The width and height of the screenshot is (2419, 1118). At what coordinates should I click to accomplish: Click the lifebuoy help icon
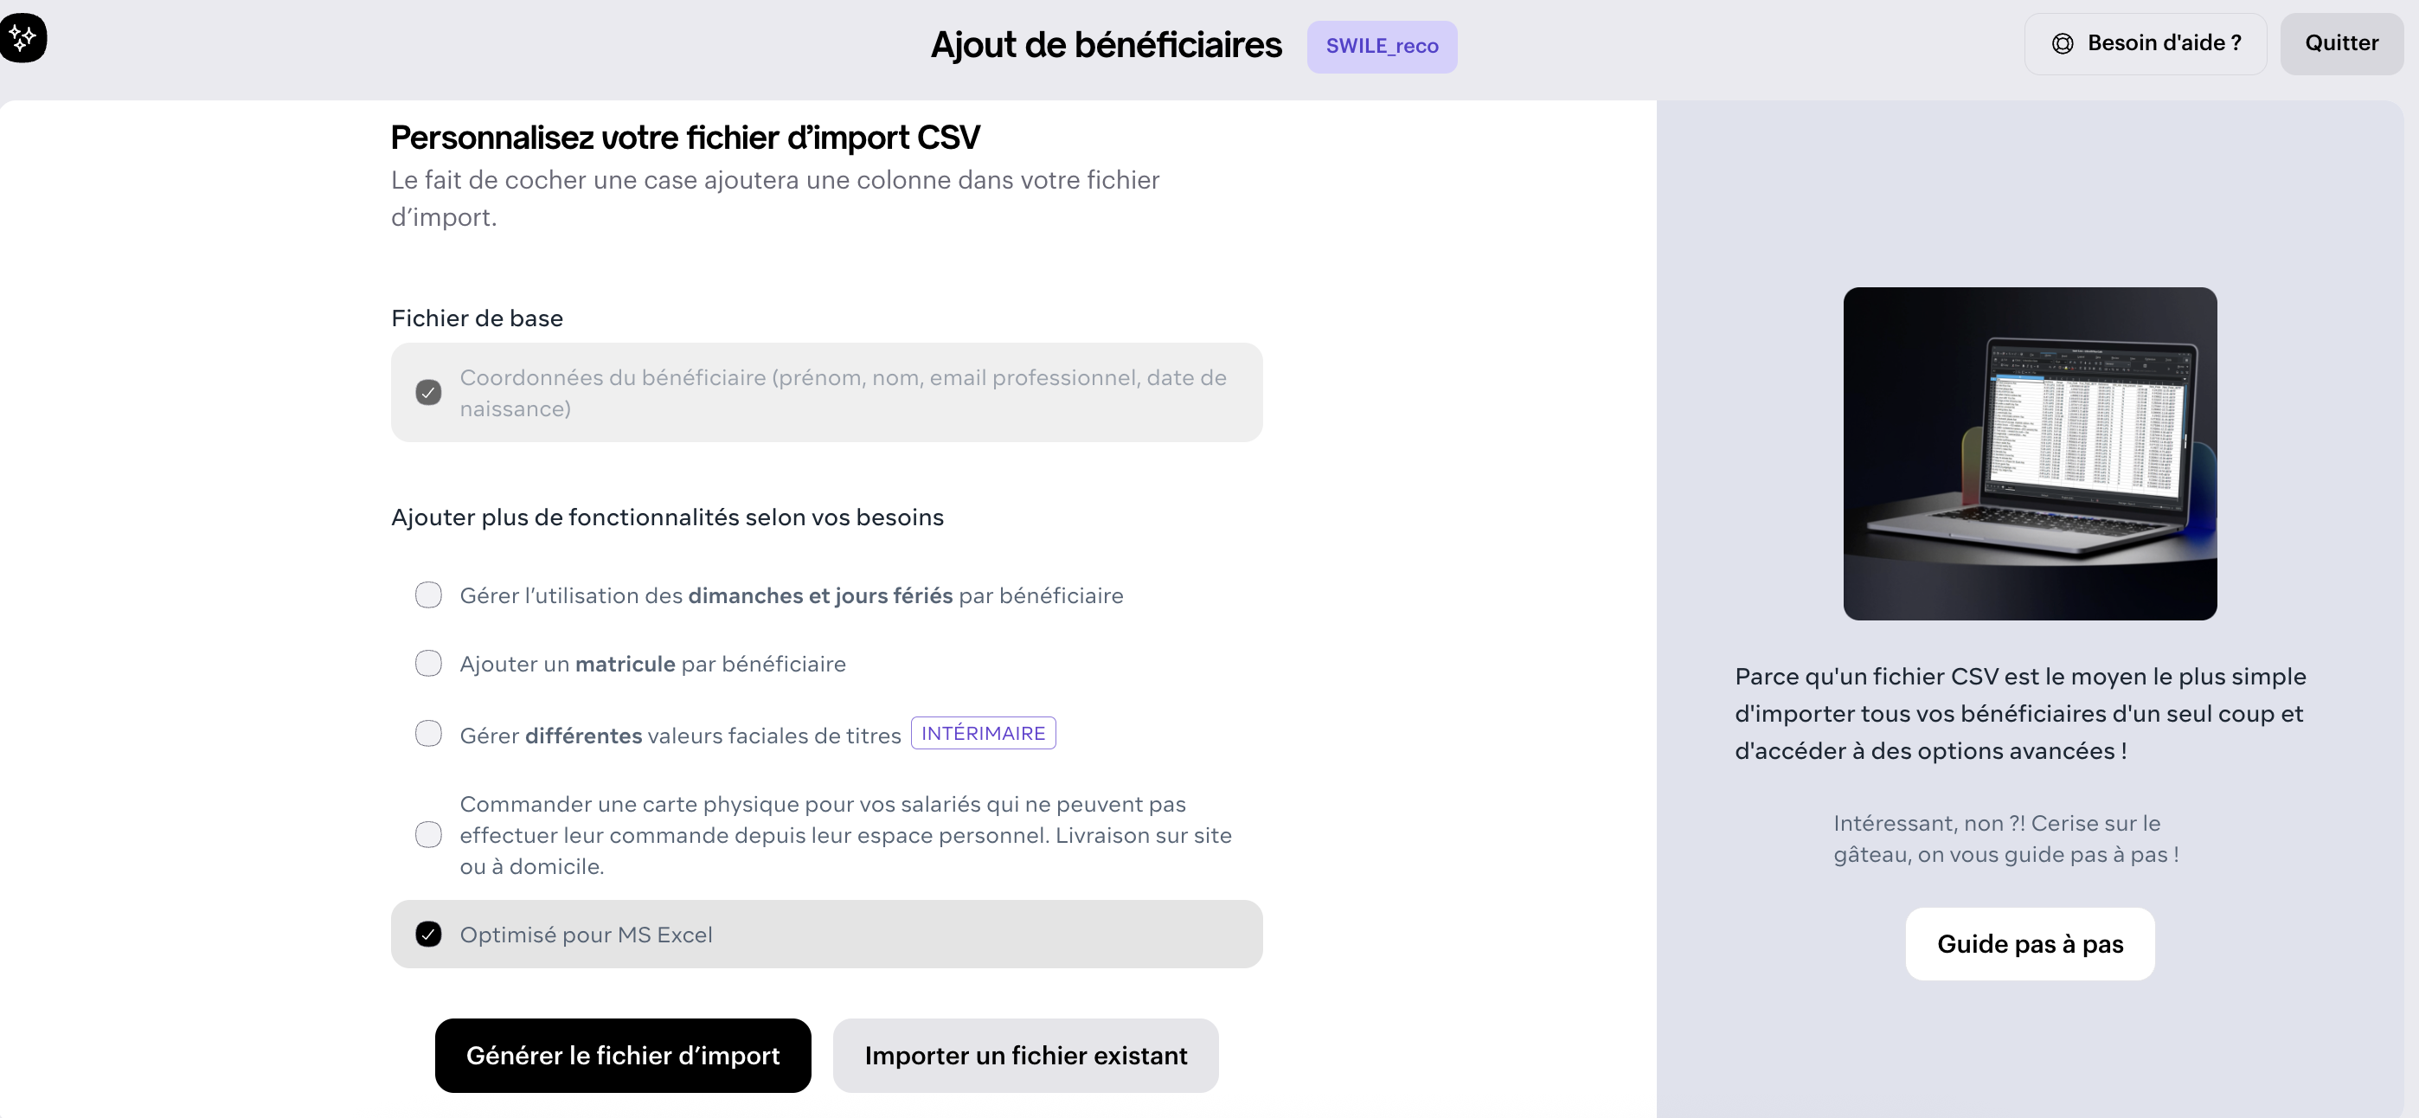click(x=2063, y=43)
